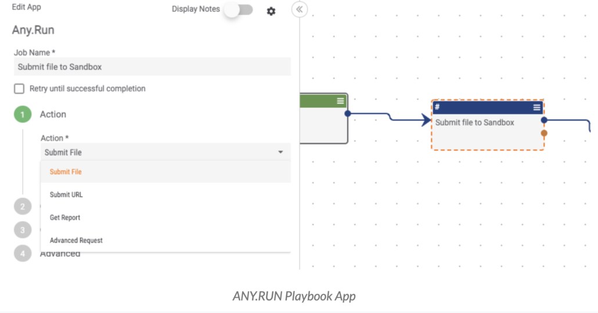598x313 pixels.
Task: Check Retry until successful completion
Action: click(19, 89)
